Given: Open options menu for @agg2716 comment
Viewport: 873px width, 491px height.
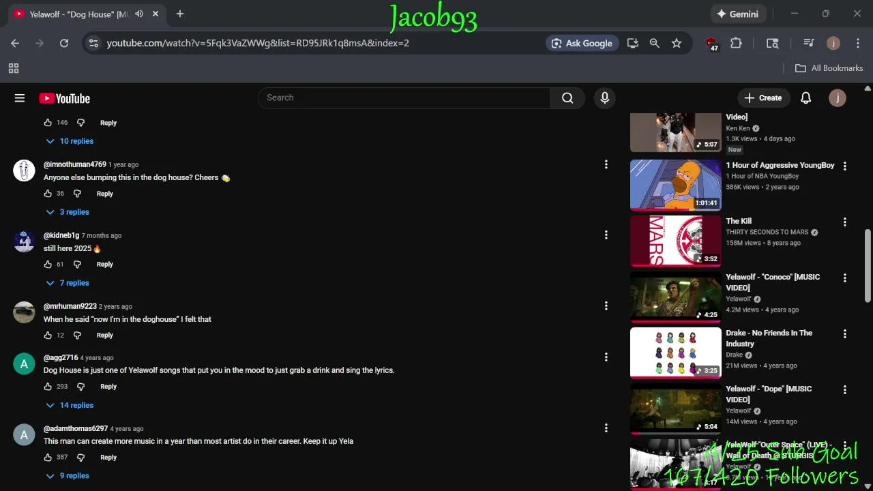Looking at the screenshot, I should (606, 357).
